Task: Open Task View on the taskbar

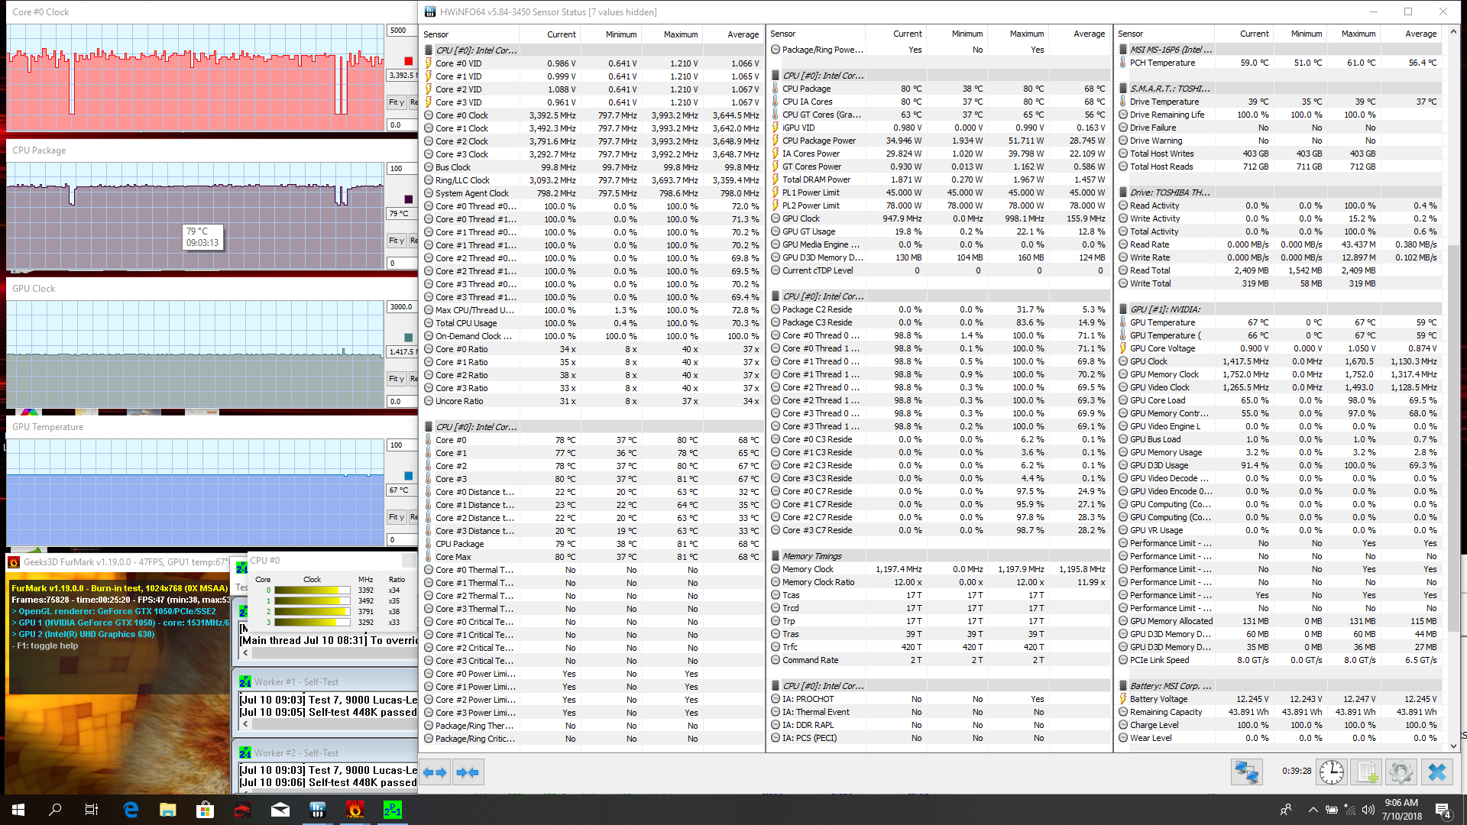Action: click(92, 810)
